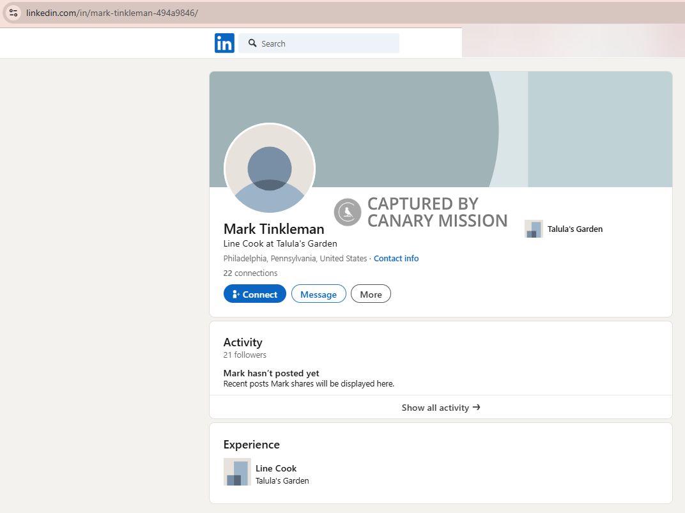View the 22 connections link
685x513 pixels.
[250, 273]
